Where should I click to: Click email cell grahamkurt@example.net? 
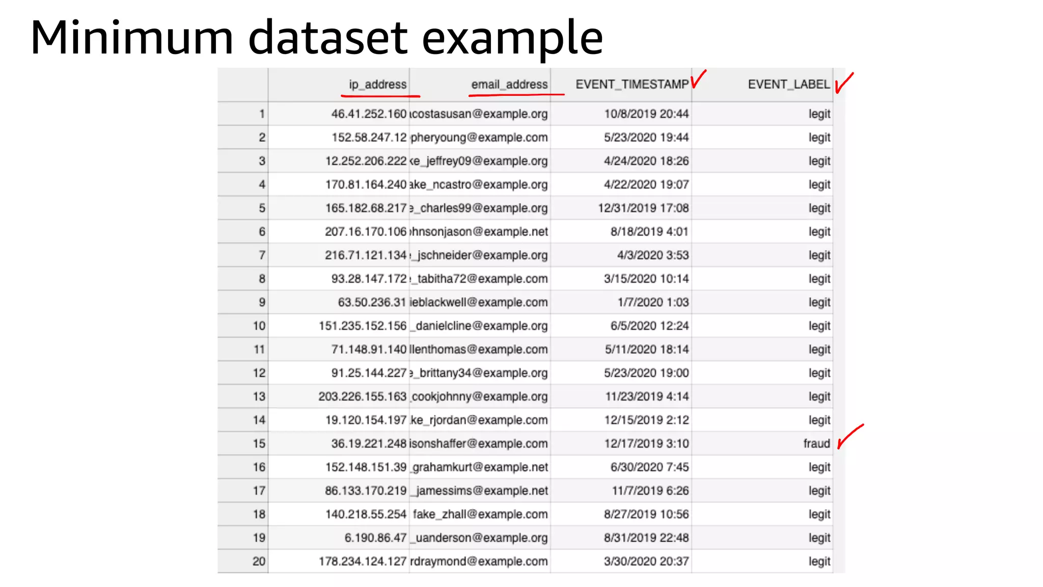coord(480,467)
